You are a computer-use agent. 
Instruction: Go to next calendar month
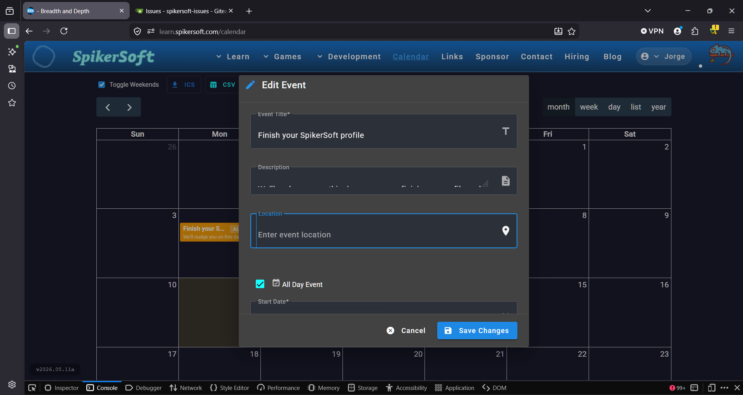point(130,107)
